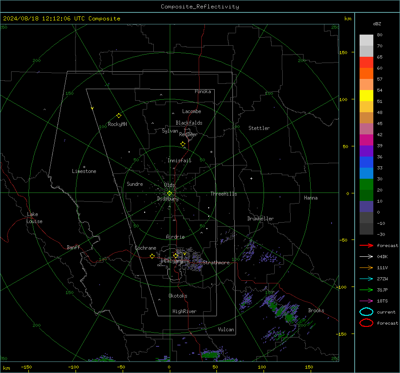The width and height of the screenshot is (400, 373).
Task: Click the red 65 dBZ legend color
Action: click(x=366, y=62)
